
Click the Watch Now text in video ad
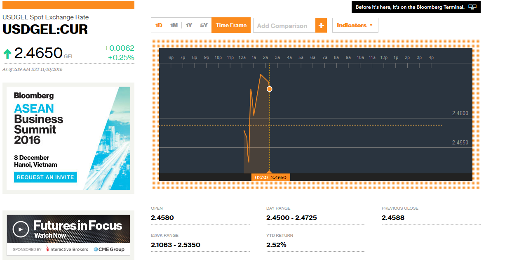tap(50, 235)
